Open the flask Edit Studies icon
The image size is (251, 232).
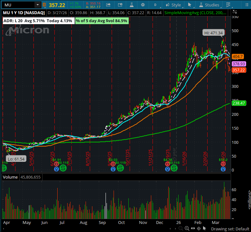(132, 5)
